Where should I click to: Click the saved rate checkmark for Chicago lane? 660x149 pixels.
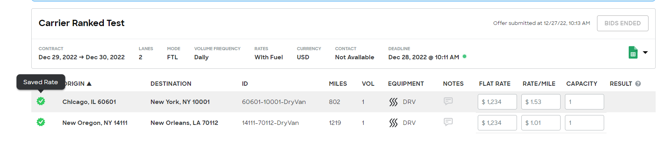click(x=41, y=101)
